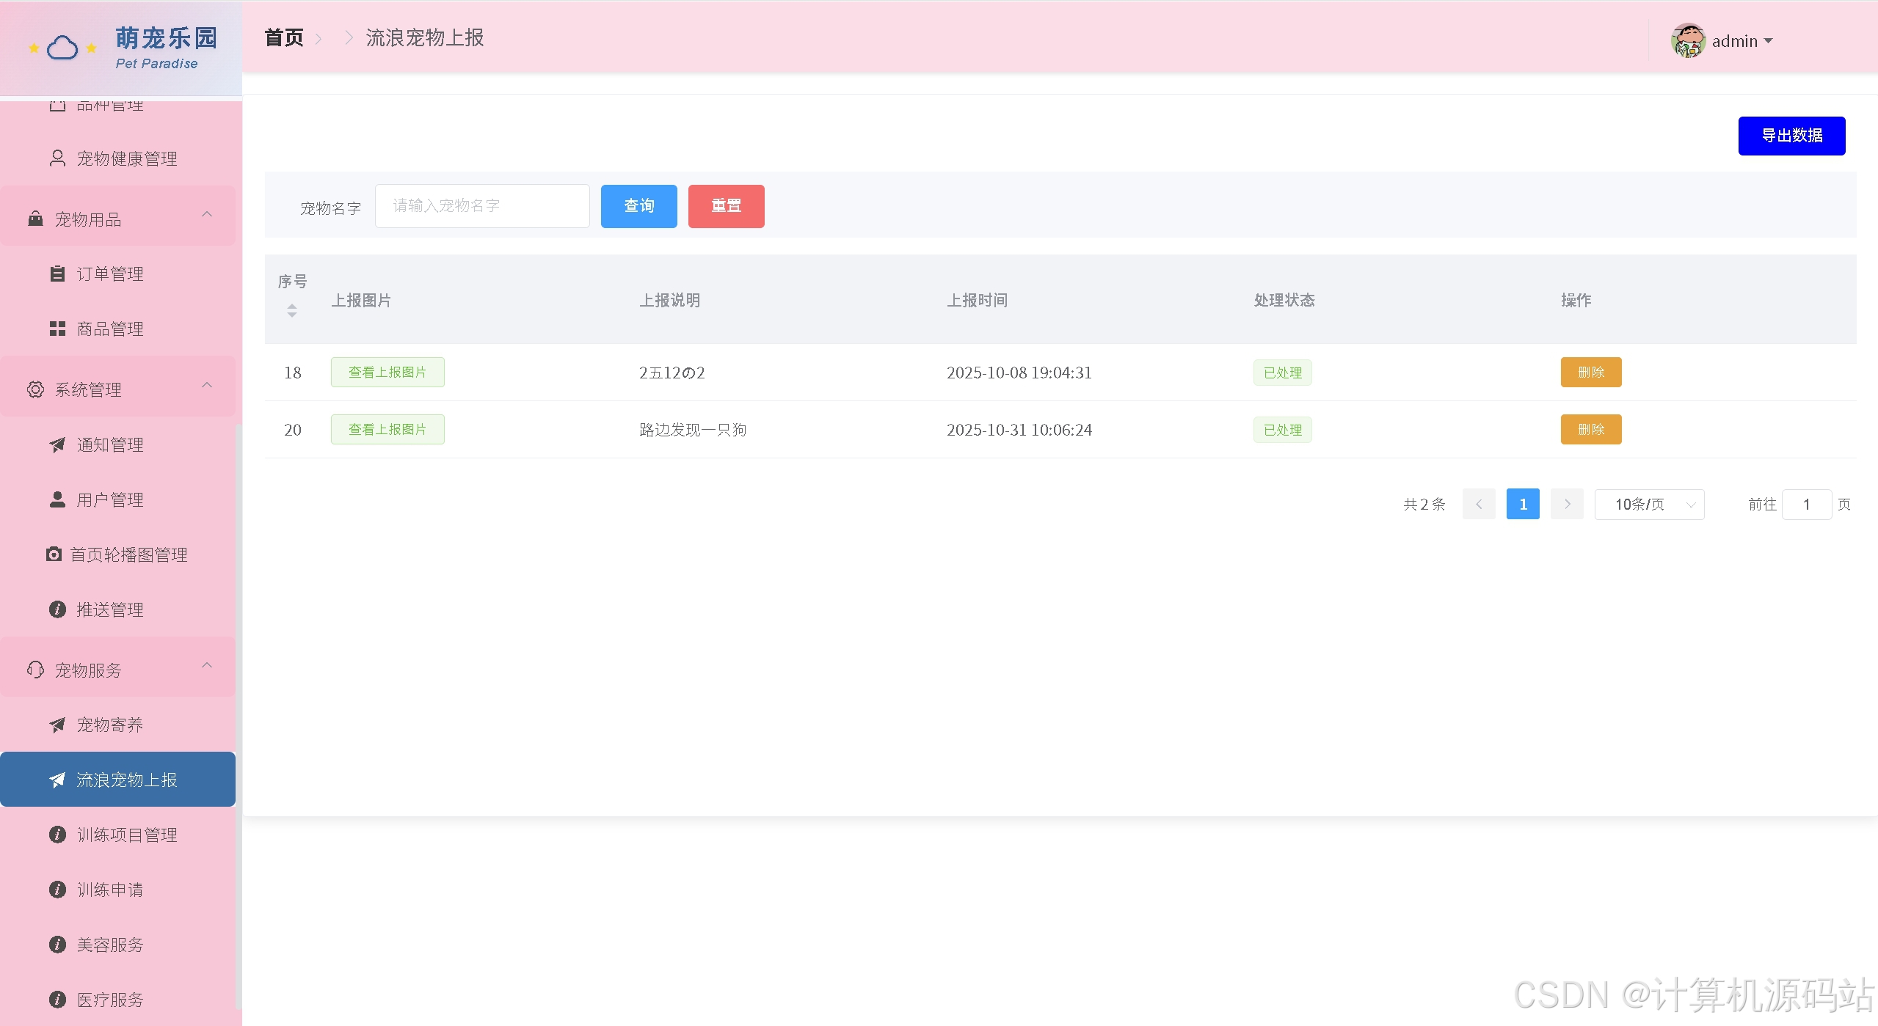
Task: Click the 用户管理 user icon
Action: (57, 499)
